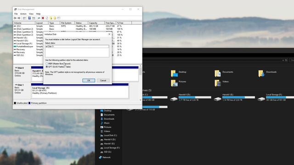Uncheck the Disk 5 checkbox in Initialize Disk
Screen dimensions: 294x165
tap(47, 46)
